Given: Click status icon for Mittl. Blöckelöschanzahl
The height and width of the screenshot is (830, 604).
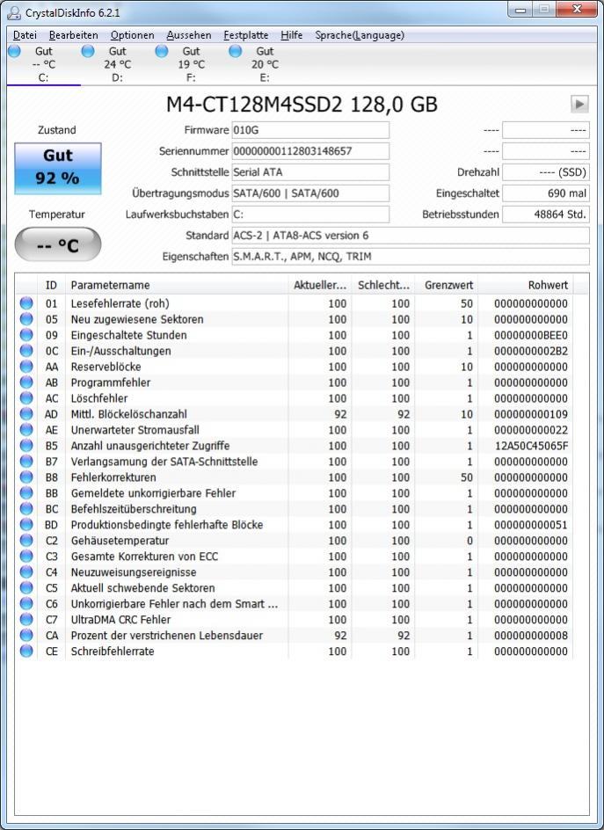Looking at the screenshot, I should coord(26,414).
